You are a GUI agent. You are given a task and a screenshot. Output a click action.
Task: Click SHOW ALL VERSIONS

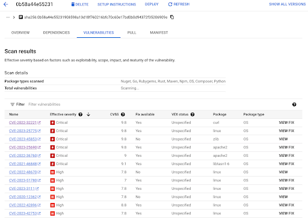(287, 4)
